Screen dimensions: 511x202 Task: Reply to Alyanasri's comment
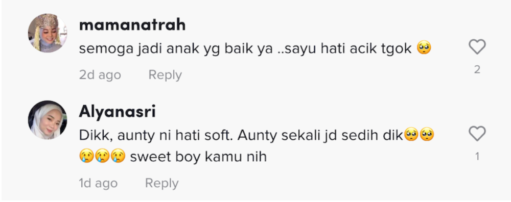[162, 183]
